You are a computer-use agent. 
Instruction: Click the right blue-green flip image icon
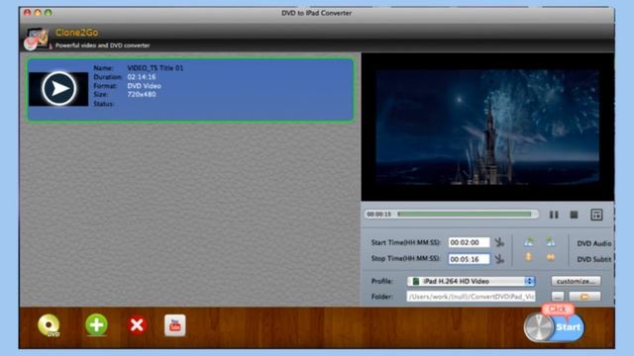click(x=551, y=241)
